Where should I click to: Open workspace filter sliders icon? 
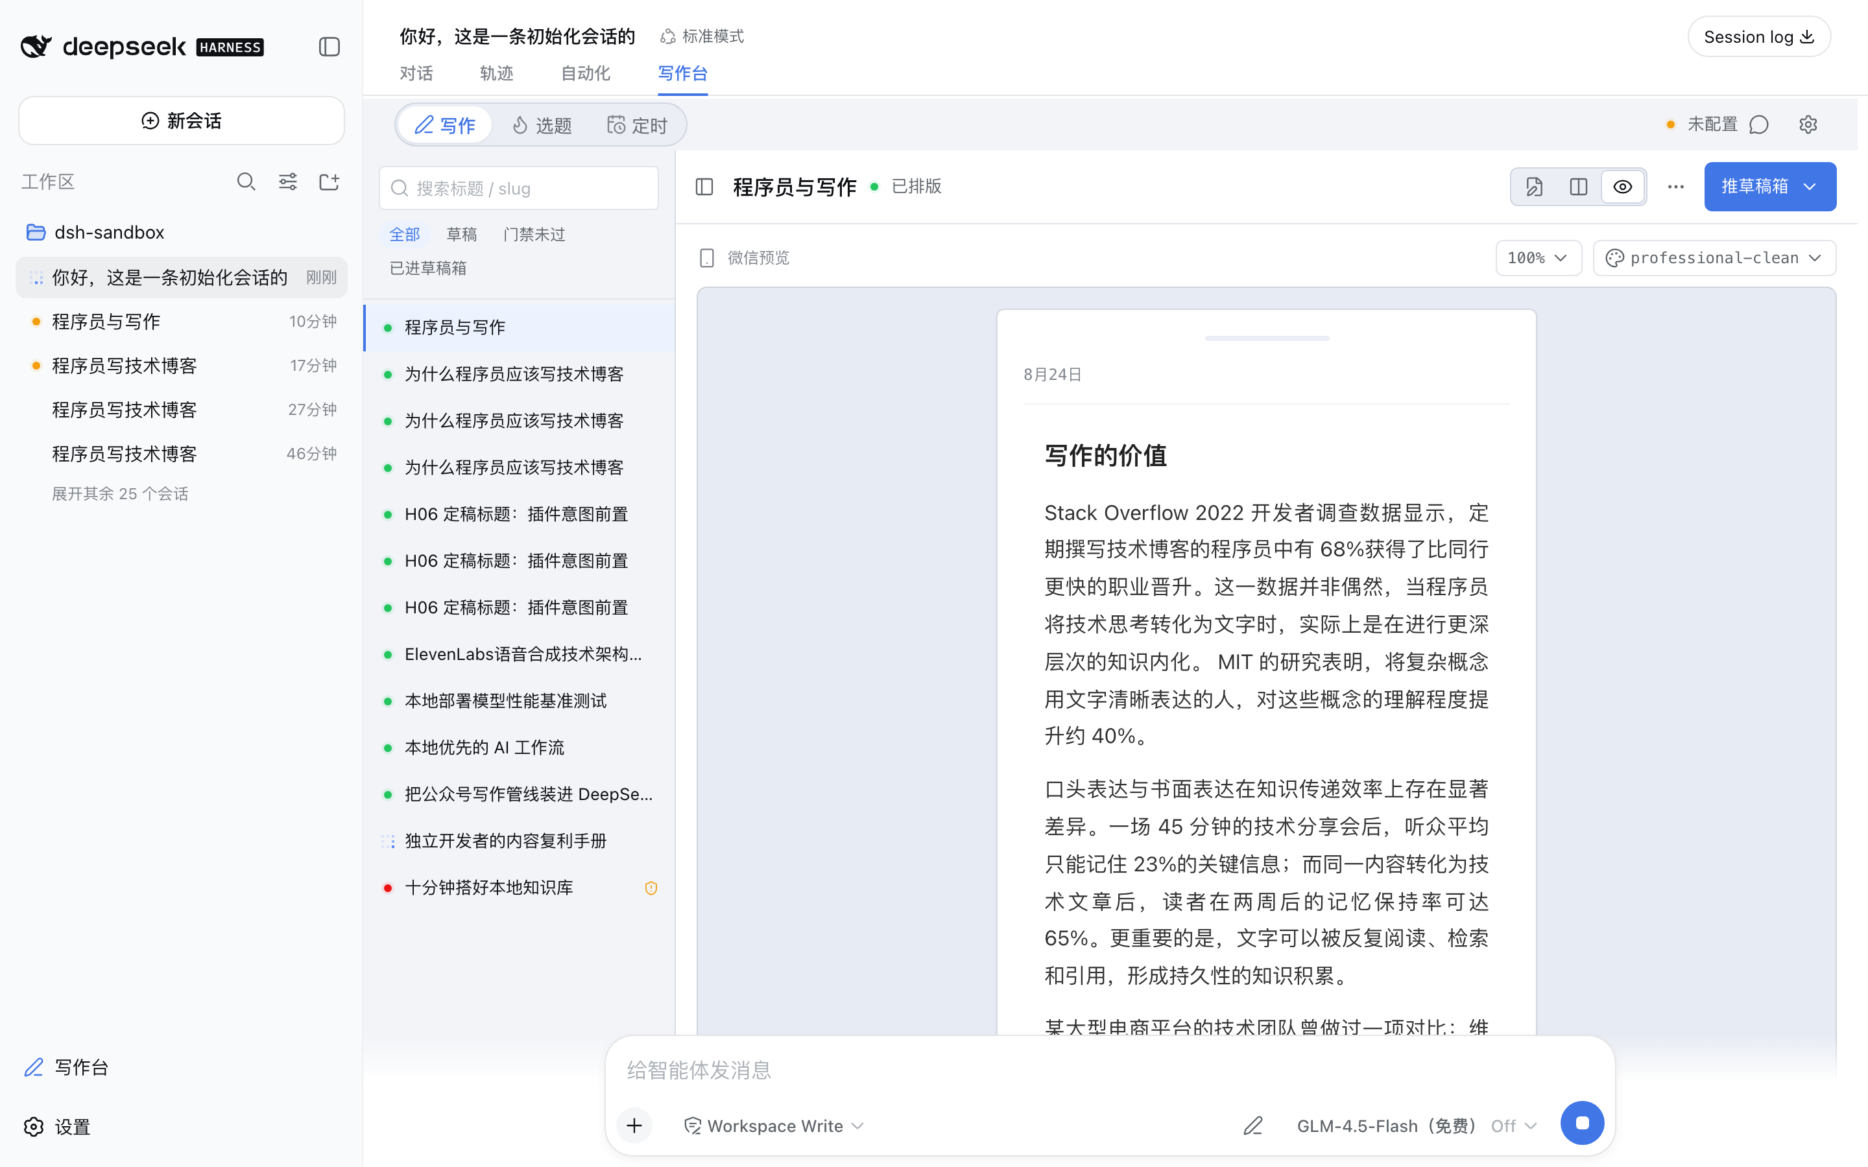pyautogui.click(x=288, y=182)
